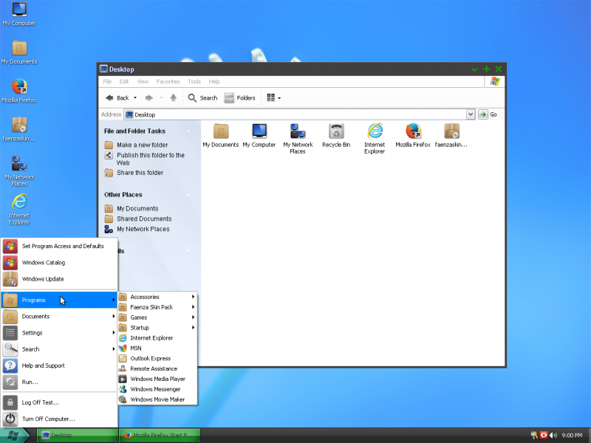
Task: Launch Windows Messenger
Action: click(x=157, y=390)
